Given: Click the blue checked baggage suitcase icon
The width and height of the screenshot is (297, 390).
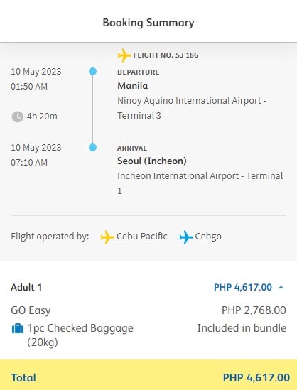Looking at the screenshot, I should (18, 329).
